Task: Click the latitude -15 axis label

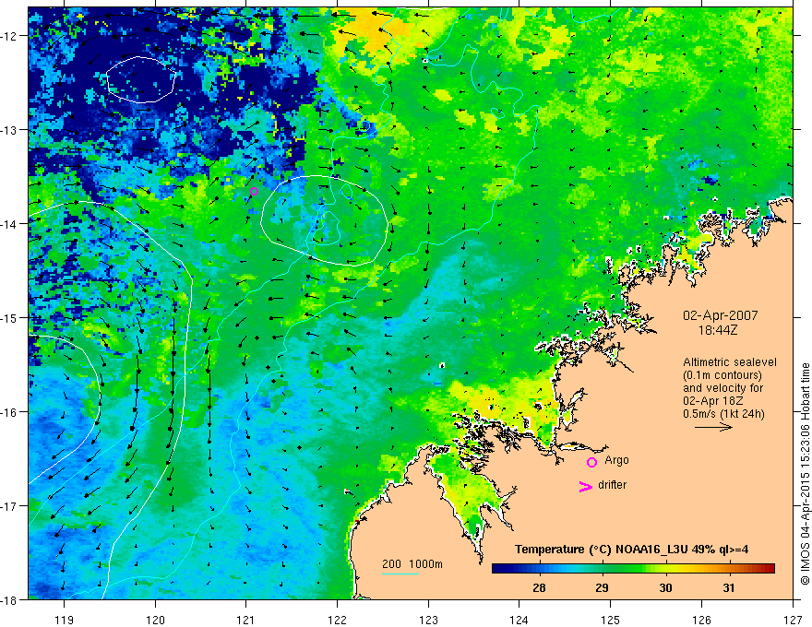Action: 10,318
